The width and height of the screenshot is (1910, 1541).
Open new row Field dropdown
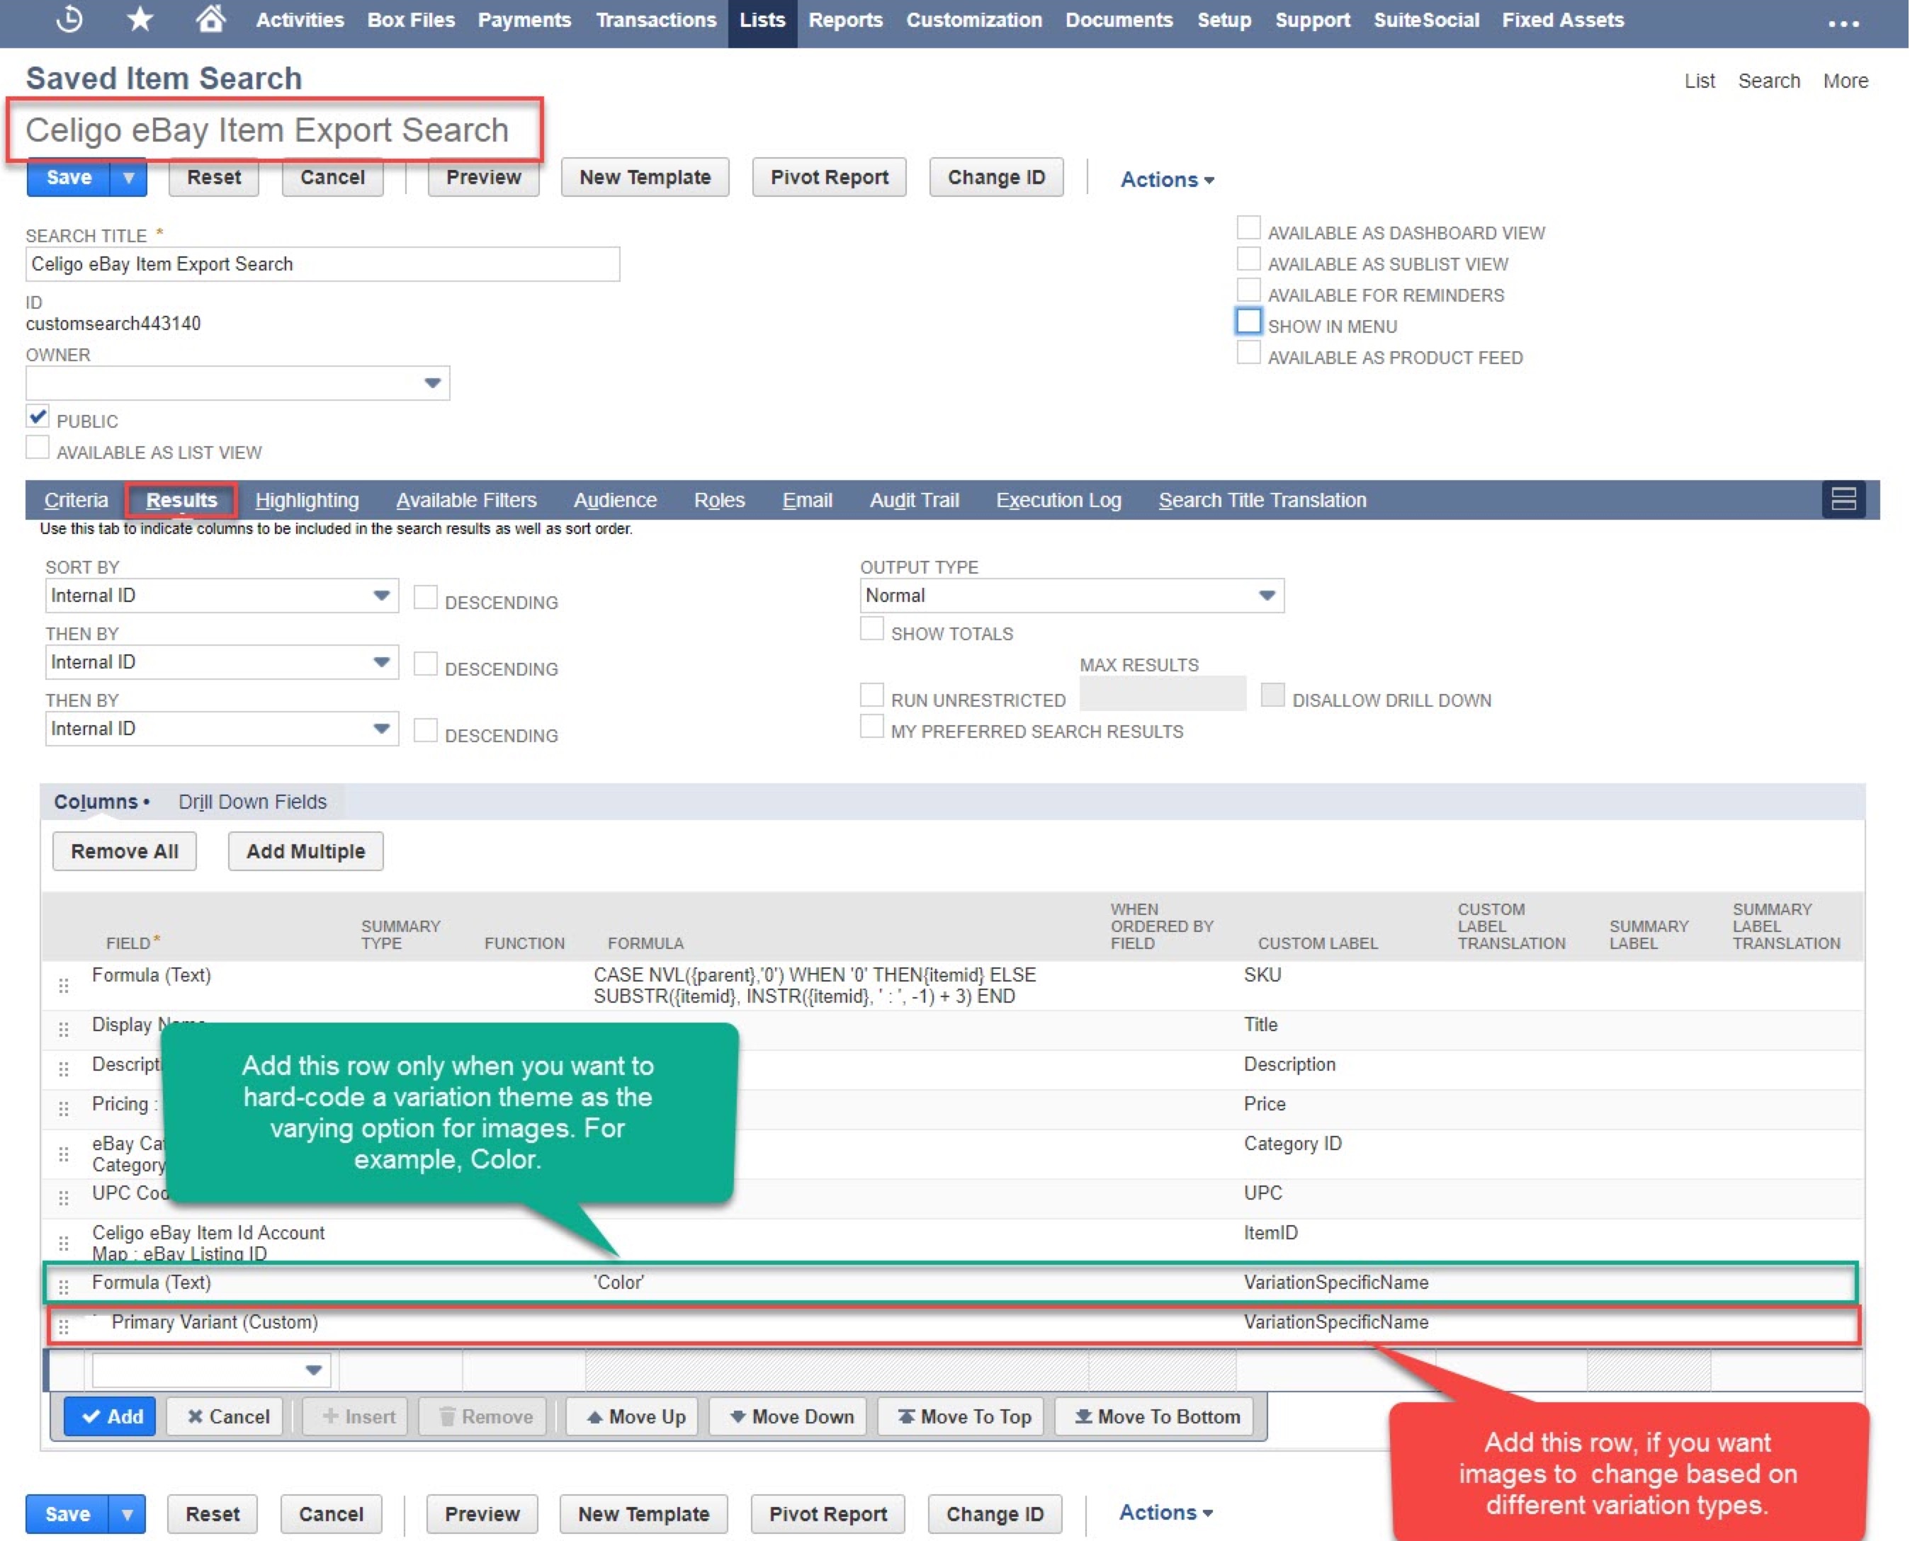[x=211, y=1370]
